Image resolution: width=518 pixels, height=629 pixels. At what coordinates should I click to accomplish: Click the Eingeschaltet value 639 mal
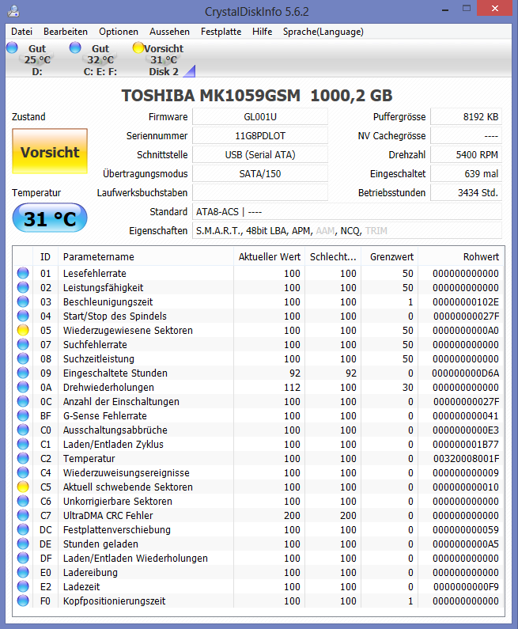pos(466,174)
